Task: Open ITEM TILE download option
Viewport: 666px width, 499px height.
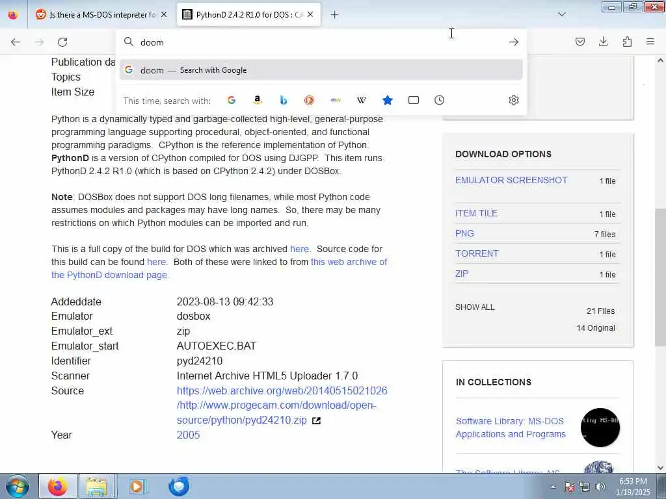Action: click(x=476, y=213)
